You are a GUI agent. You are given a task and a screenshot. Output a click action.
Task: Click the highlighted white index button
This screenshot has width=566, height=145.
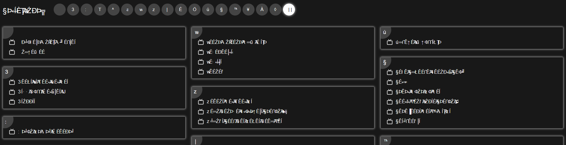coord(289,10)
